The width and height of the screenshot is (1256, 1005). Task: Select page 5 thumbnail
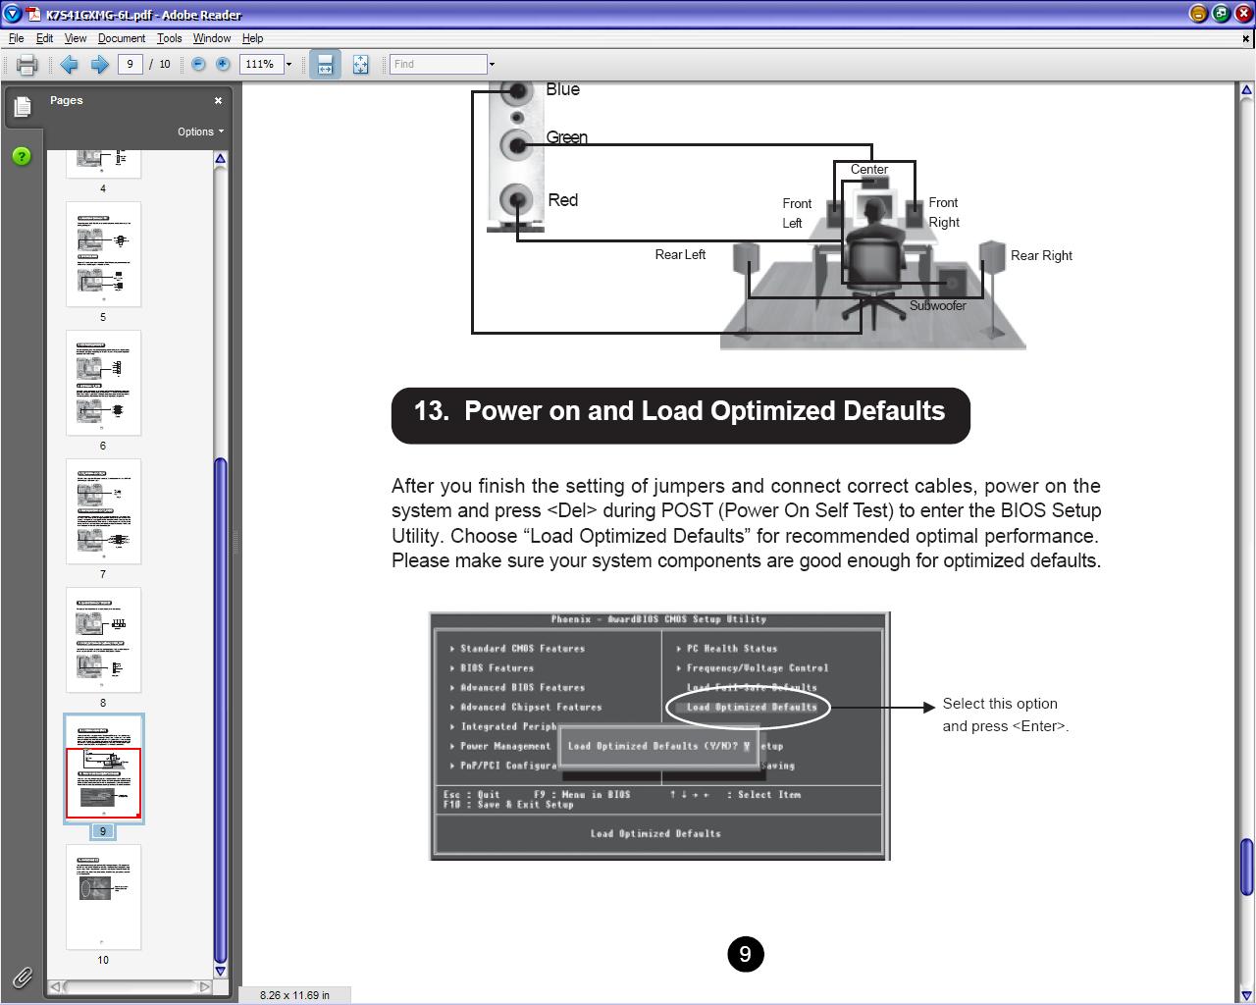pyautogui.click(x=103, y=254)
